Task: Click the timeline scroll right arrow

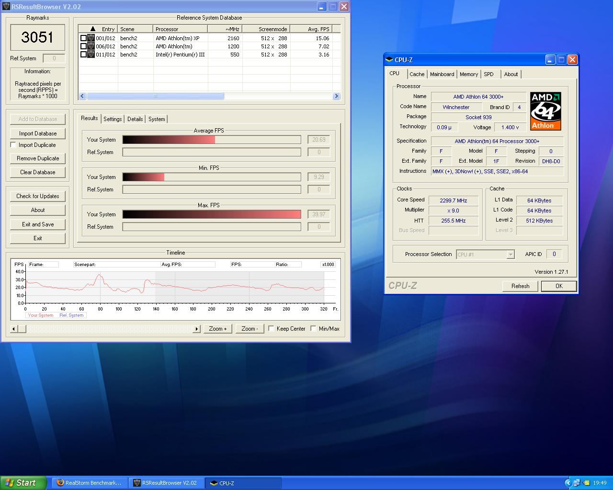Action: tap(197, 329)
